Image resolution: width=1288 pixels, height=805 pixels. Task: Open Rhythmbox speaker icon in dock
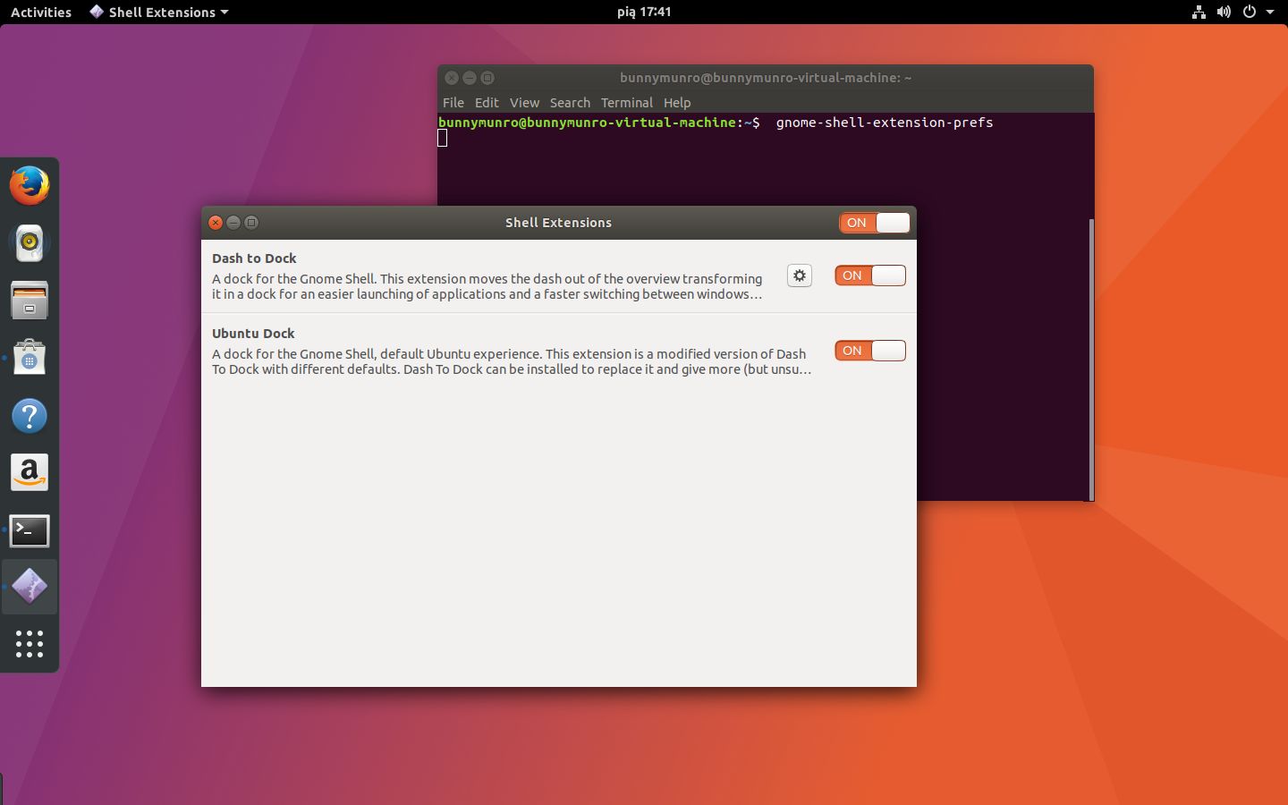click(30, 243)
